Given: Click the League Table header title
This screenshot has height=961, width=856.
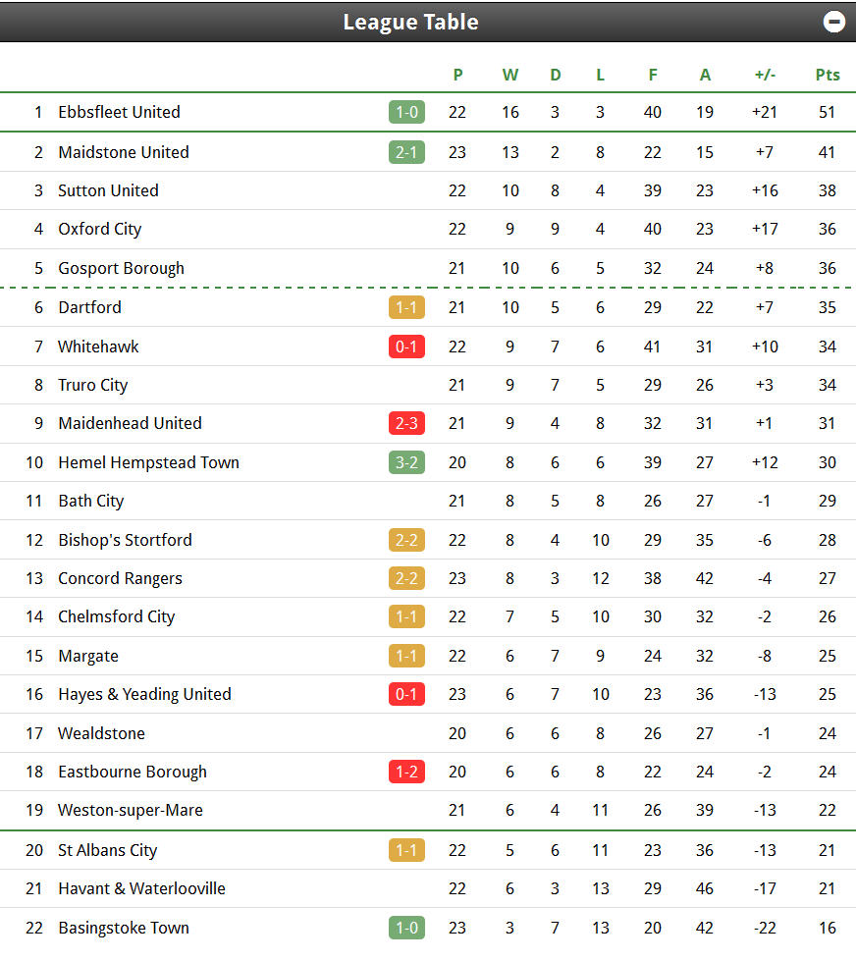Looking at the screenshot, I should coord(410,22).
